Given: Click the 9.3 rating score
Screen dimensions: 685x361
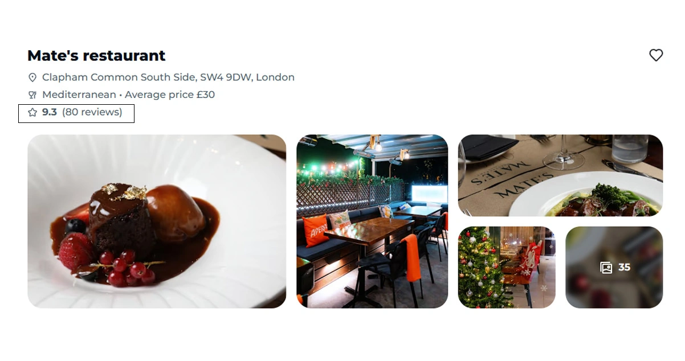Looking at the screenshot, I should point(50,112).
